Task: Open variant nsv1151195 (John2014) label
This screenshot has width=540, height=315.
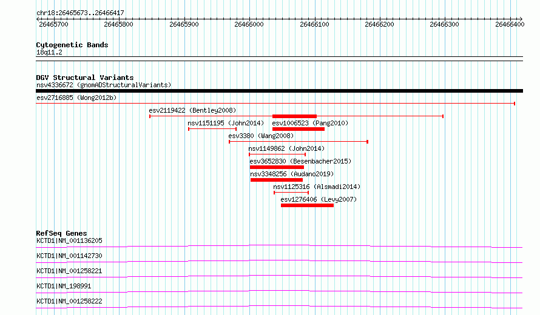Action: click(226, 123)
